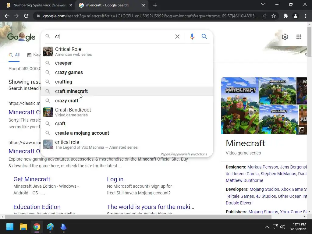Reload the page with the refresh icon

(26, 16)
